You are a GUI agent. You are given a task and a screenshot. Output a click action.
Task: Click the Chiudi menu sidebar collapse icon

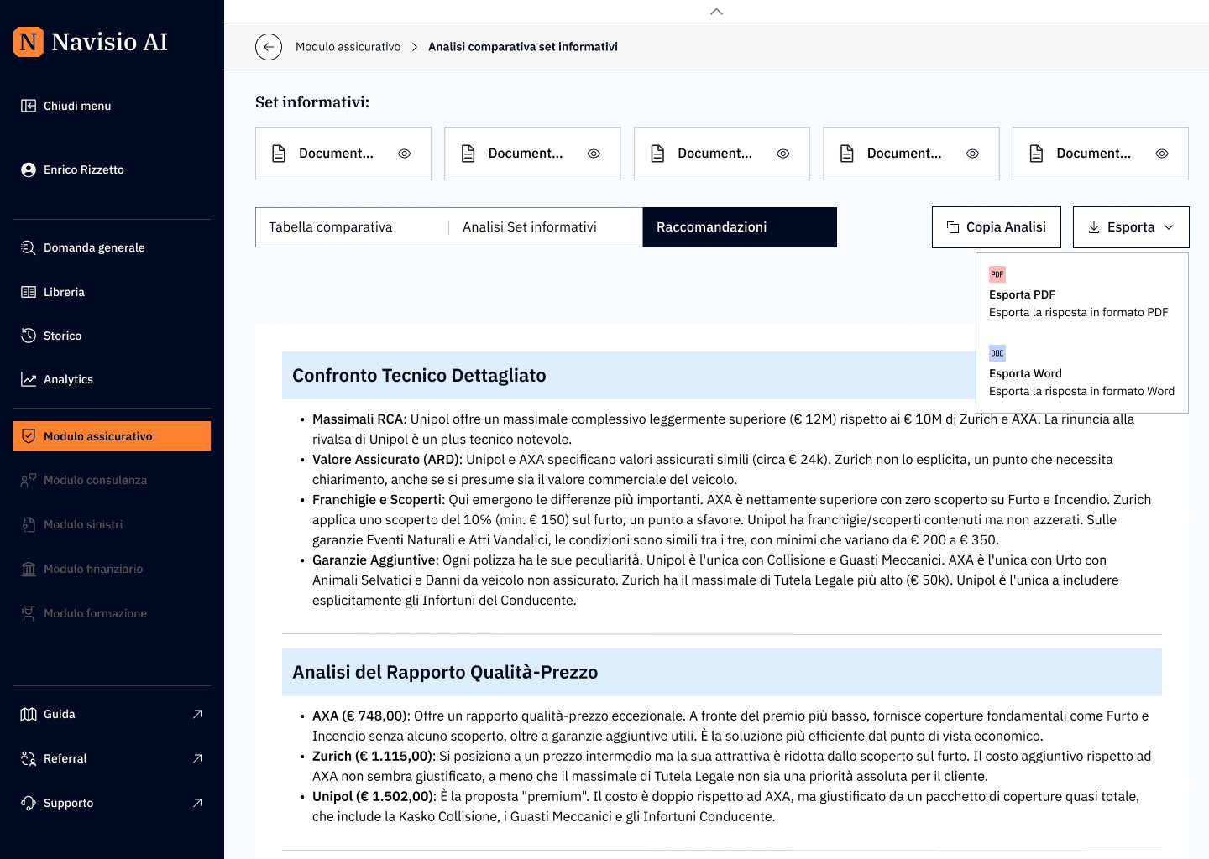tap(29, 106)
